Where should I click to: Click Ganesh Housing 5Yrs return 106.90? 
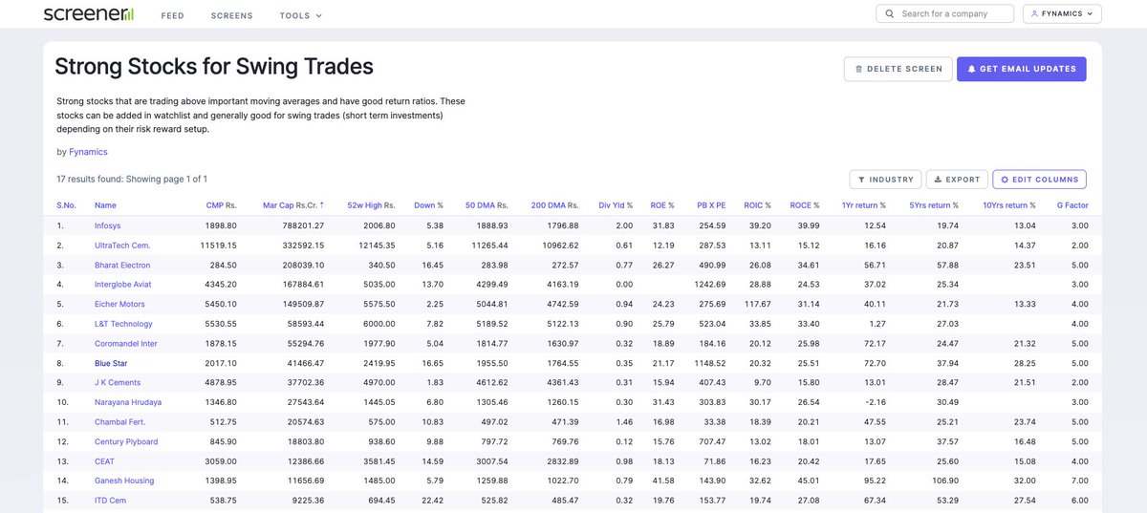tap(944, 481)
